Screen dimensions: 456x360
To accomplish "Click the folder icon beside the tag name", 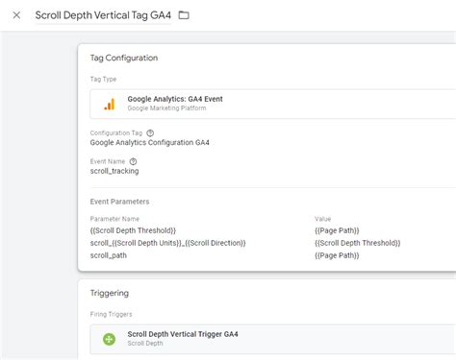I will point(184,15).
